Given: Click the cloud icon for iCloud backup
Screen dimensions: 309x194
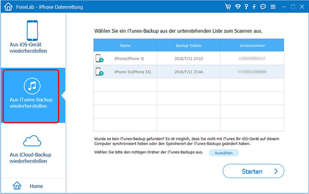Looking at the screenshot, I should (x=32, y=141).
